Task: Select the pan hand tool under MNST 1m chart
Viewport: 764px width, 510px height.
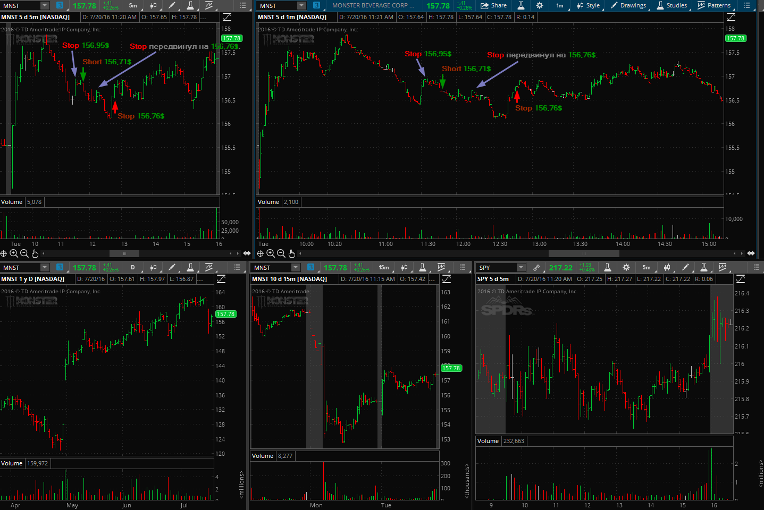Action: pos(292,253)
